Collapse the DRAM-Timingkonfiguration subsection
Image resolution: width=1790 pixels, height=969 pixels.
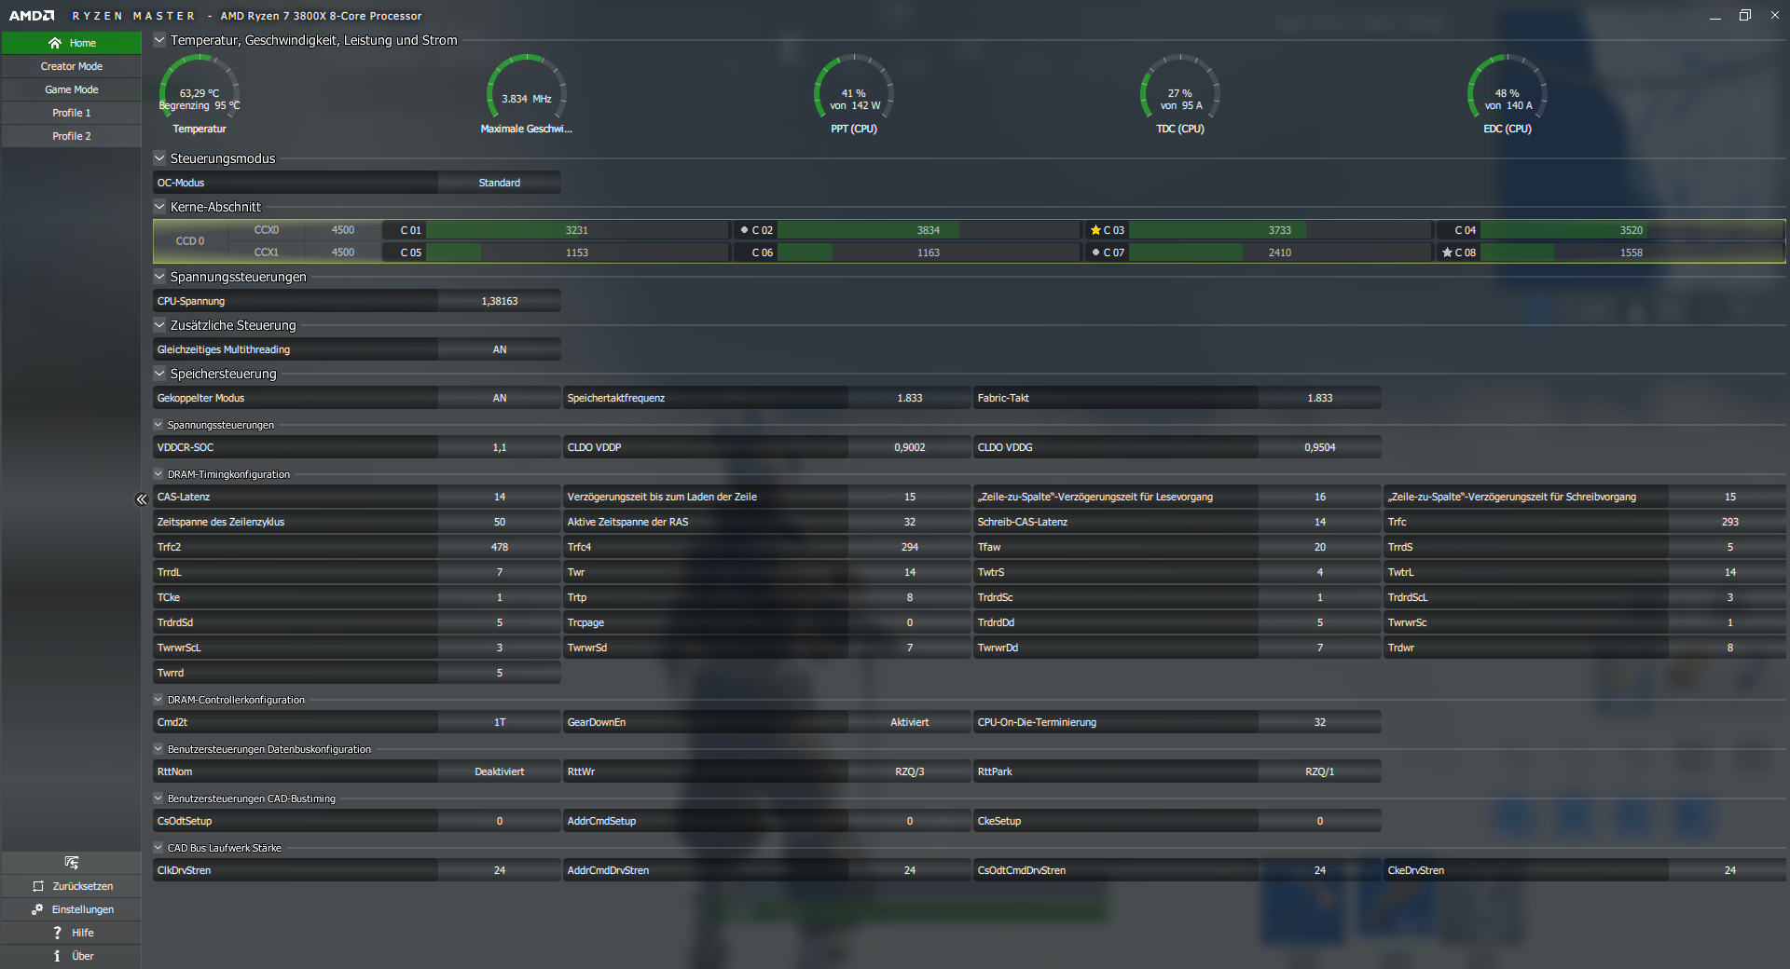tap(158, 474)
